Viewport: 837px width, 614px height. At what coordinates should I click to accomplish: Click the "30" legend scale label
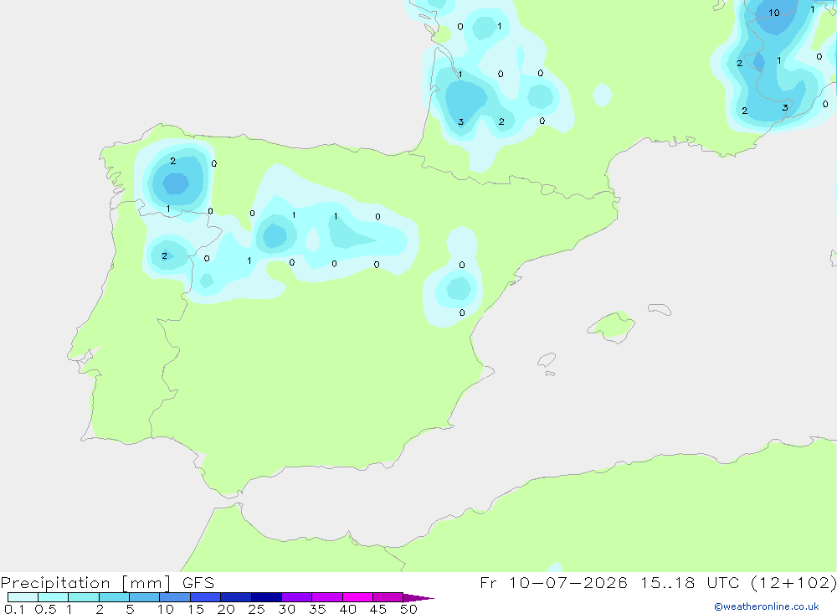(286, 609)
